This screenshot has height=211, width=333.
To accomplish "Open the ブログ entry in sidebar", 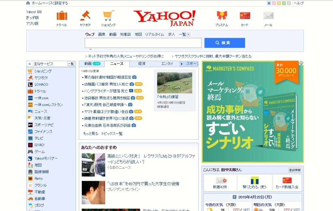I will [x=39, y=205].
